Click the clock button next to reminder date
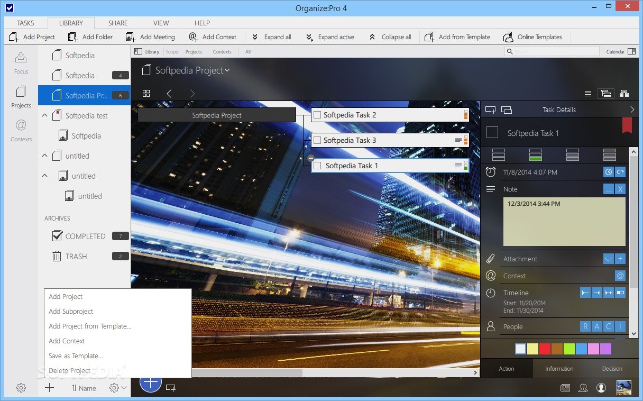Image resolution: width=643 pixels, height=401 pixels. (609, 172)
